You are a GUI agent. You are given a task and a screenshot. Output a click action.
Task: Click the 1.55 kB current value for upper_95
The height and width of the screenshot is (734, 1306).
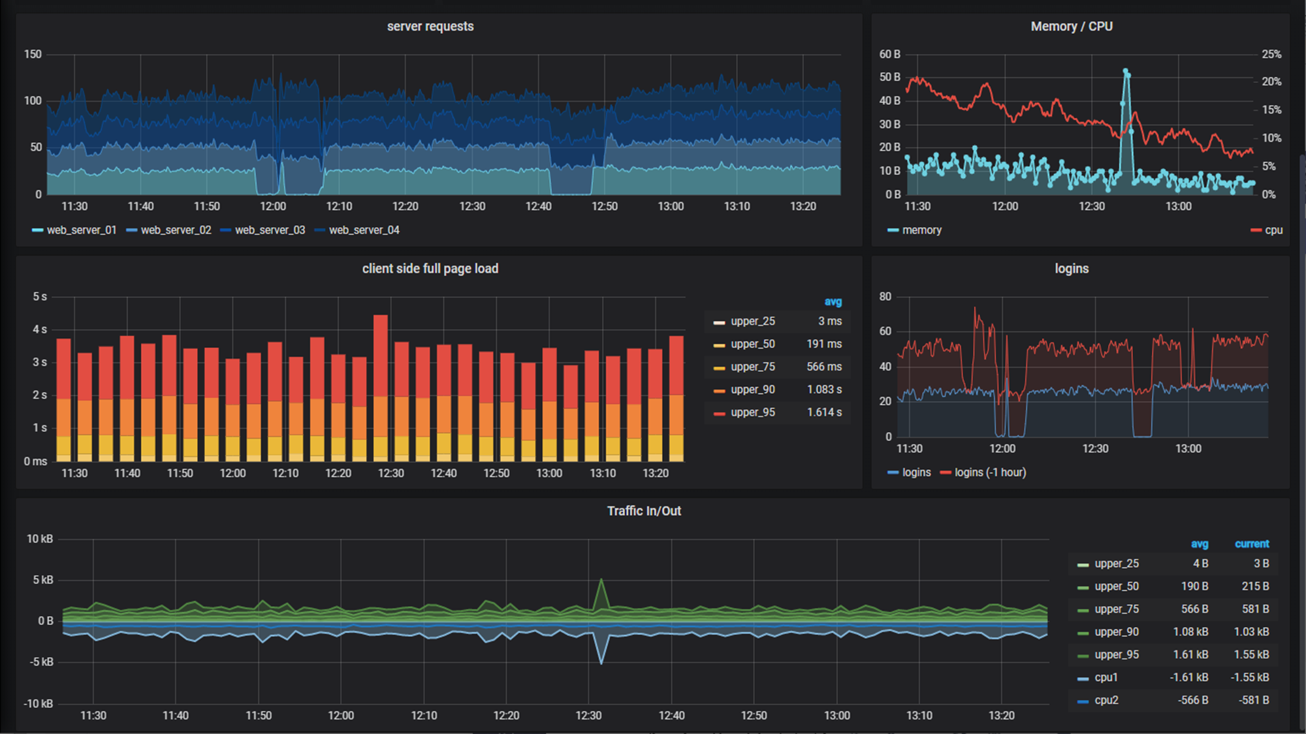(x=1251, y=655)
